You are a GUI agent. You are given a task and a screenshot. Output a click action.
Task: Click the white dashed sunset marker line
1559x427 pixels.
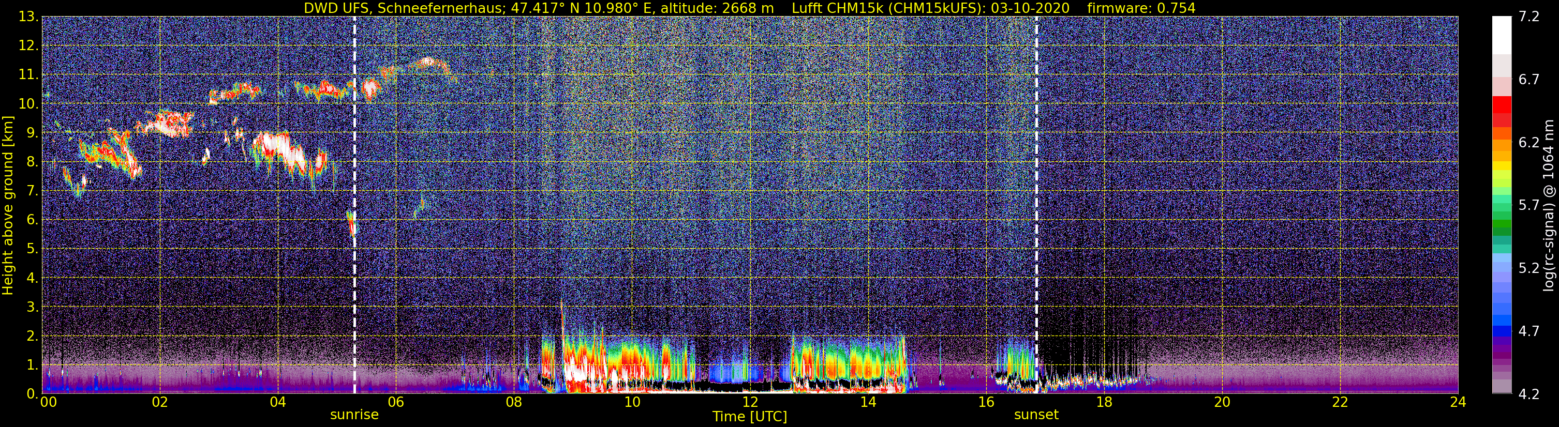[1036, 204]
